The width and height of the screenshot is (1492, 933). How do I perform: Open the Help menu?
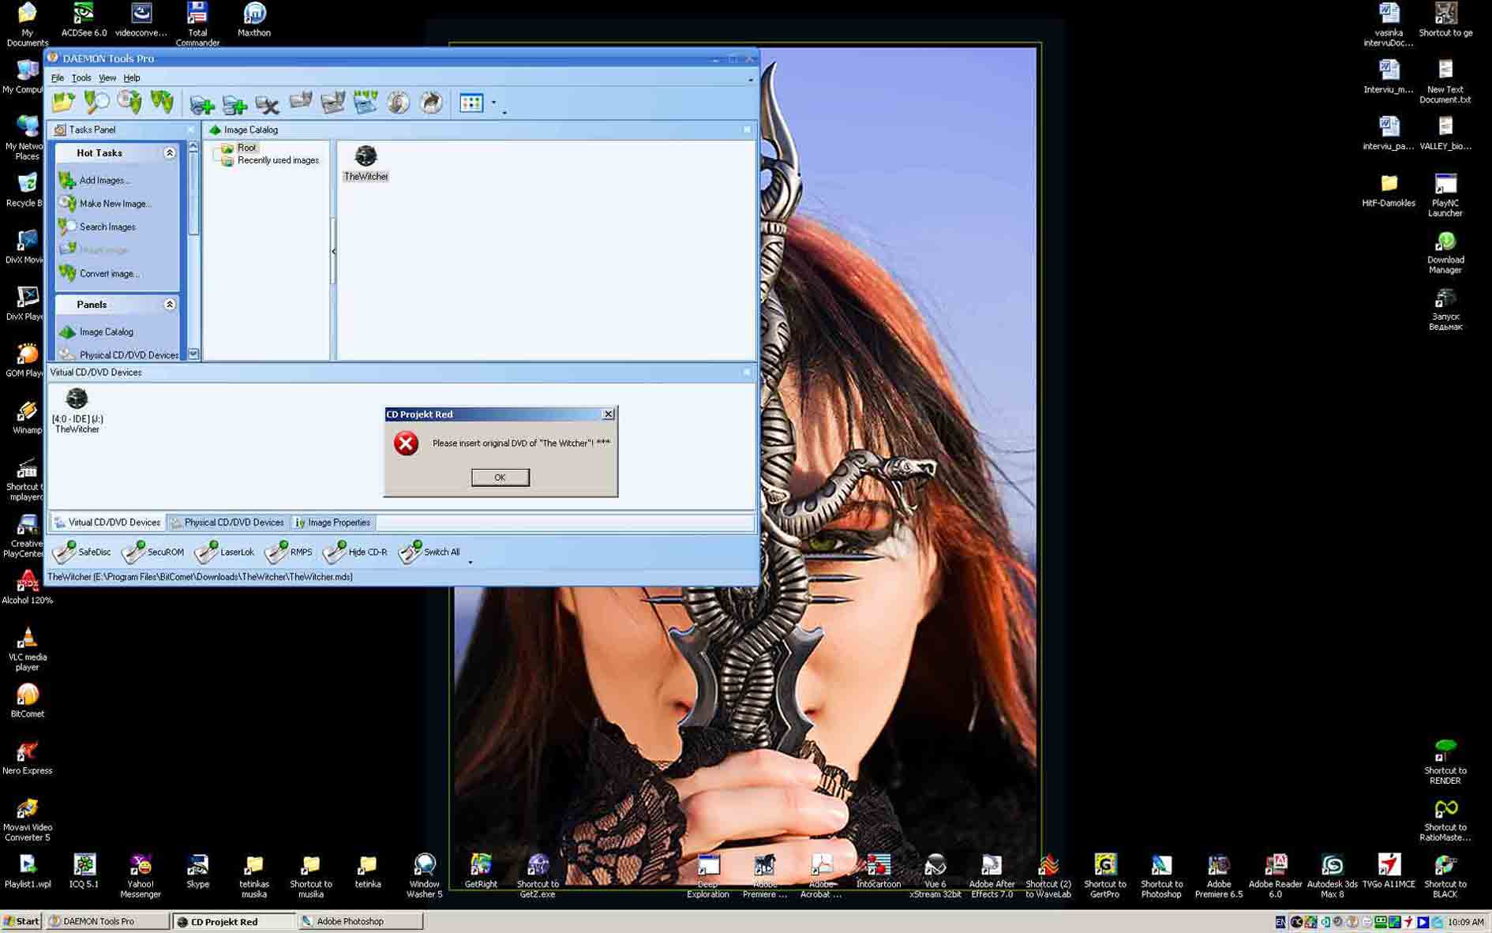(132, 78)
